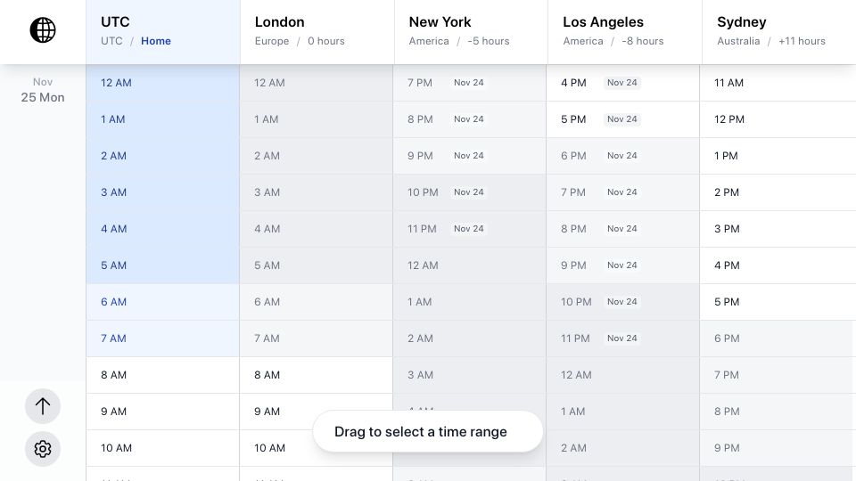
Task: Select the 10 PM Nov 24 New York cell
Action: (470, 192)
